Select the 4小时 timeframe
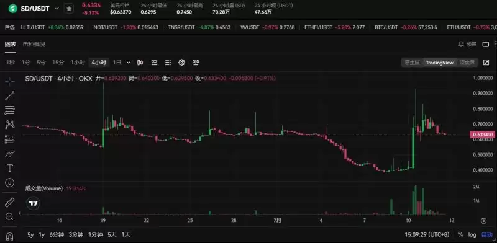The height and width of the screenshot is (243, 497). tap(99, 63)
